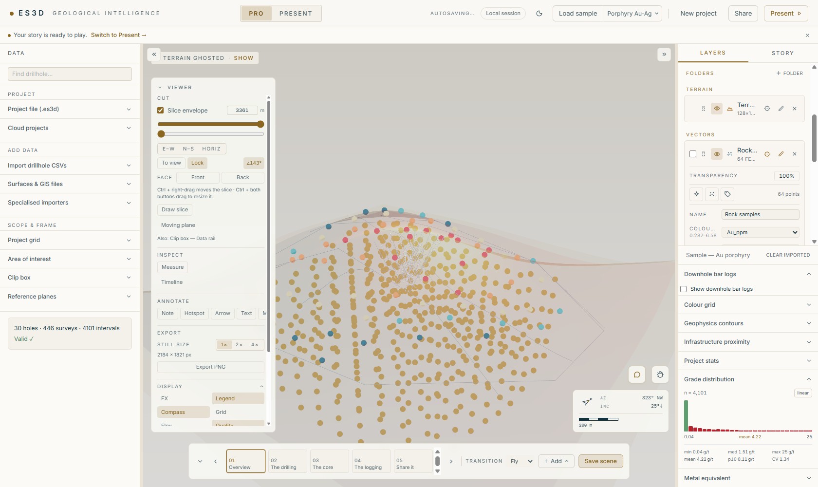Edit the Terrain layer with the pencil icon
Image resolution: width=818 pixels, height=487 pixels.
[781, 109]
